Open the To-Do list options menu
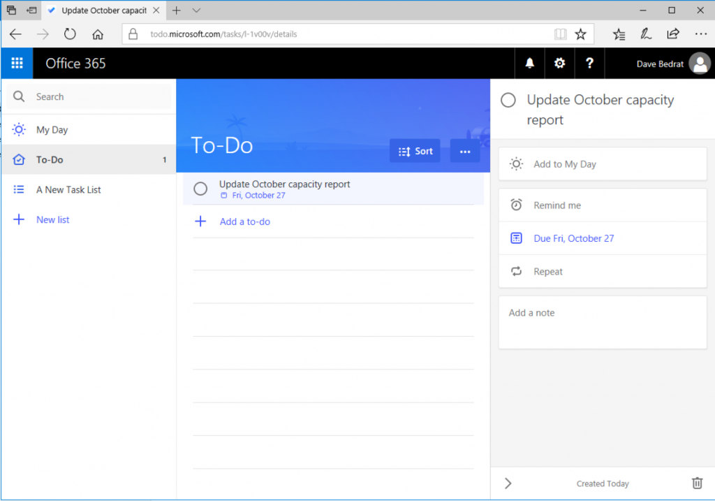The image size is (715, 501). click(x=465, y=150)
